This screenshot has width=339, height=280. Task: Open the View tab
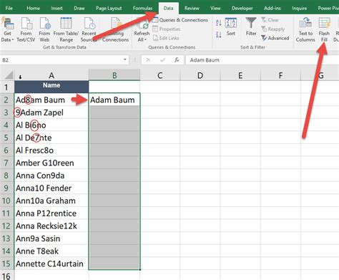pos(215,8)
